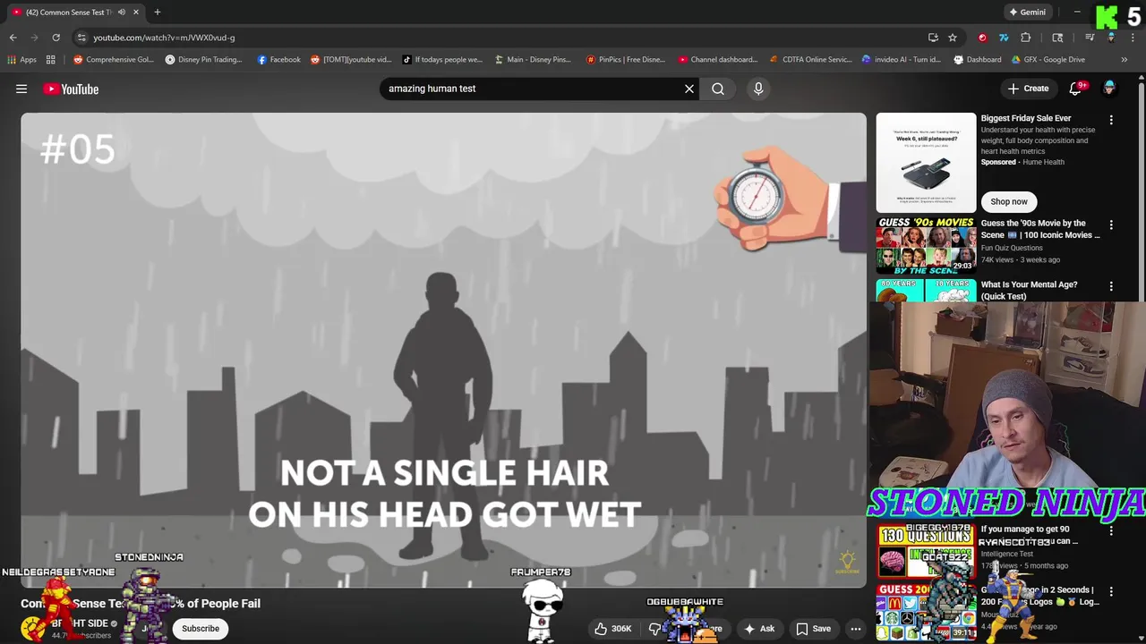This screenshot has width=1146, height=644.
Task: Open the CDTFA Online Services bookmark
Action: pyautogui.click(x=811, y=60)
